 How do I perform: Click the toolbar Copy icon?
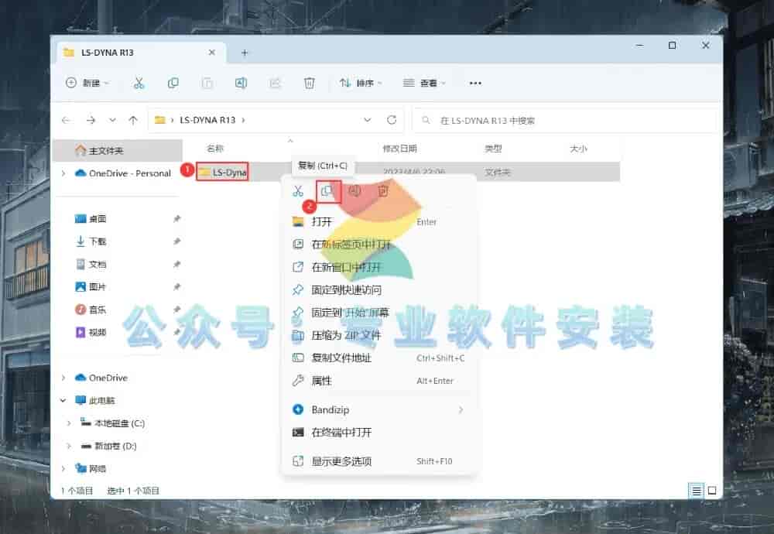[173, 83]
